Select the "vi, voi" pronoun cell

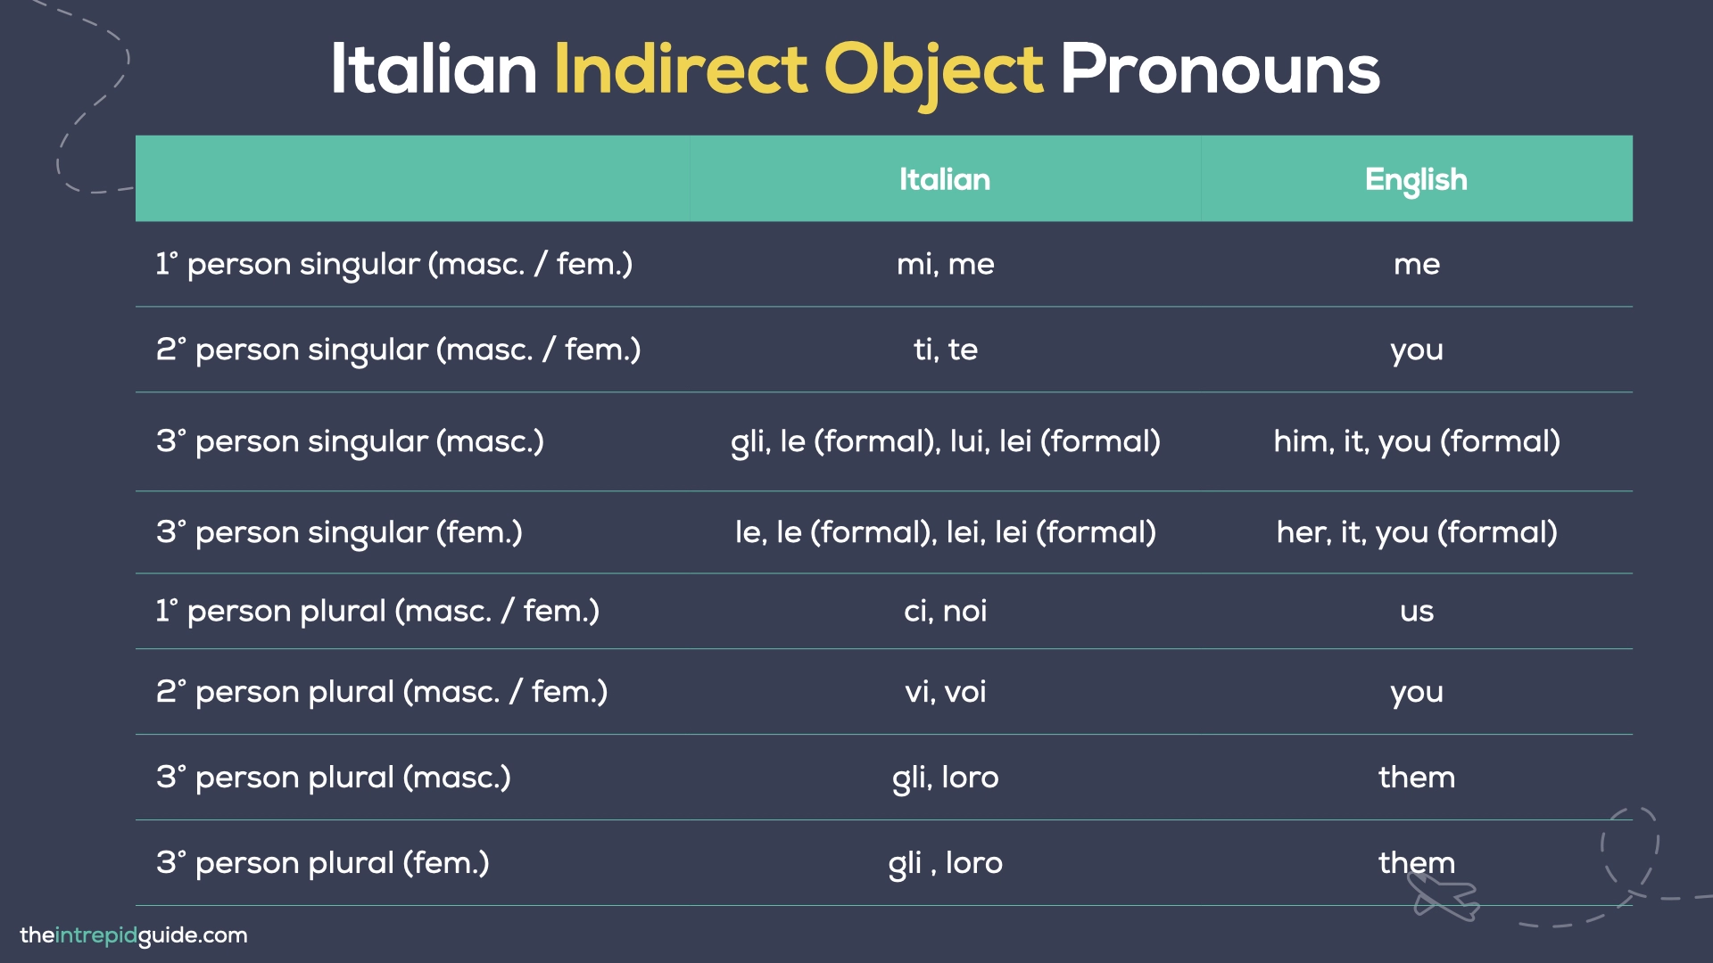(x=945, y=692)
